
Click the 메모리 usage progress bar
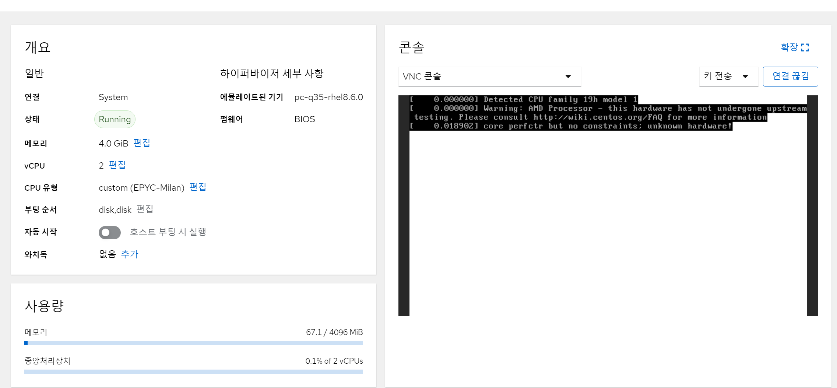194,343
